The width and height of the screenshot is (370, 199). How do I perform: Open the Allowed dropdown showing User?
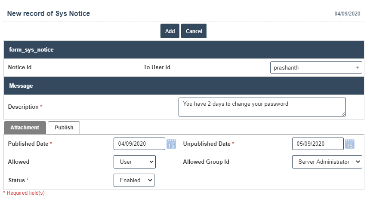134,162
